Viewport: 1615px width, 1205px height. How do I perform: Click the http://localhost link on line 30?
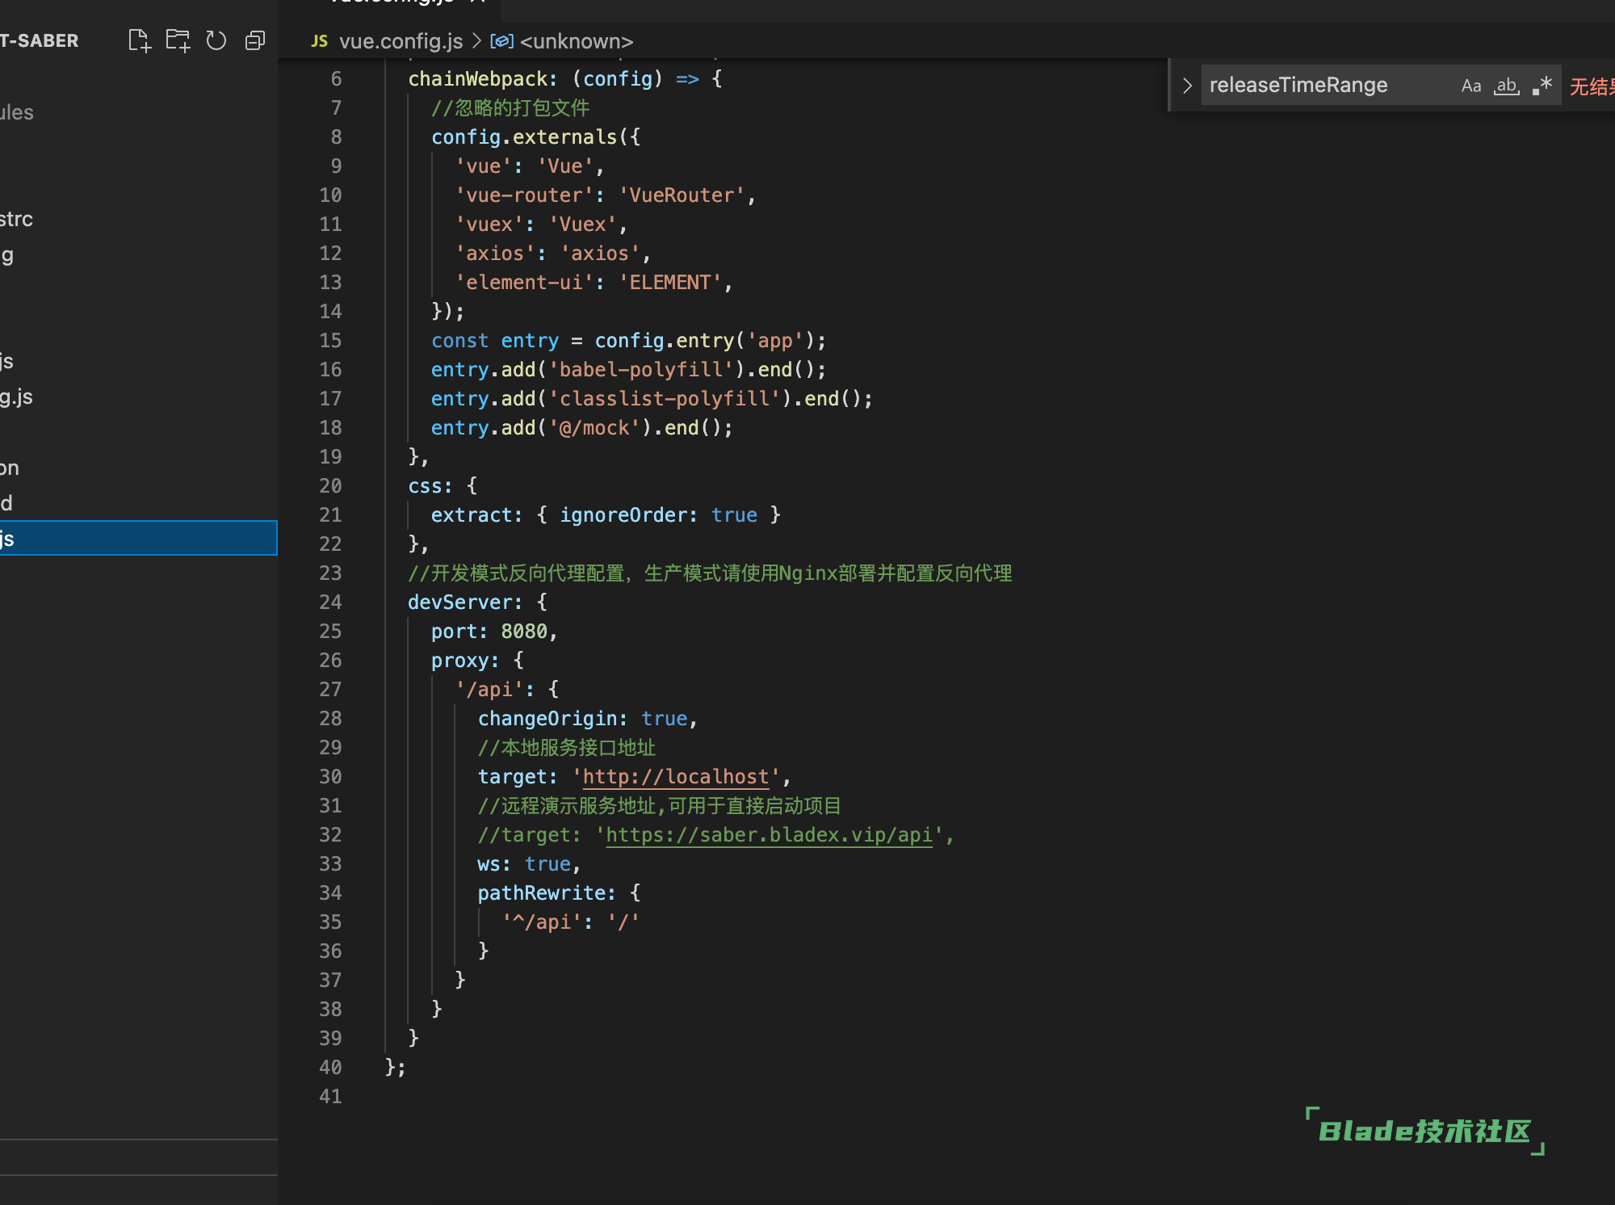(x=676, y=777)
